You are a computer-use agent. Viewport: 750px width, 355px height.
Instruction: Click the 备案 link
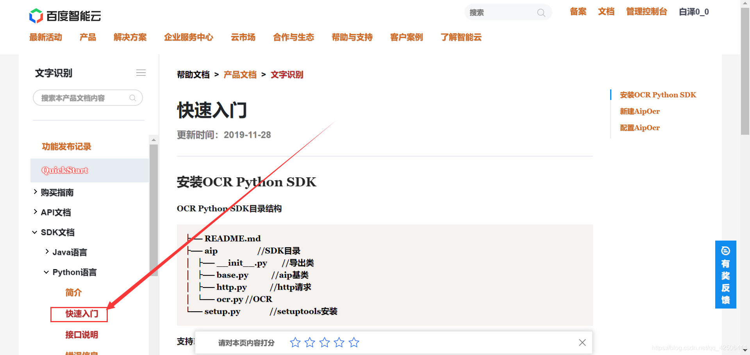tap(578, 12)
